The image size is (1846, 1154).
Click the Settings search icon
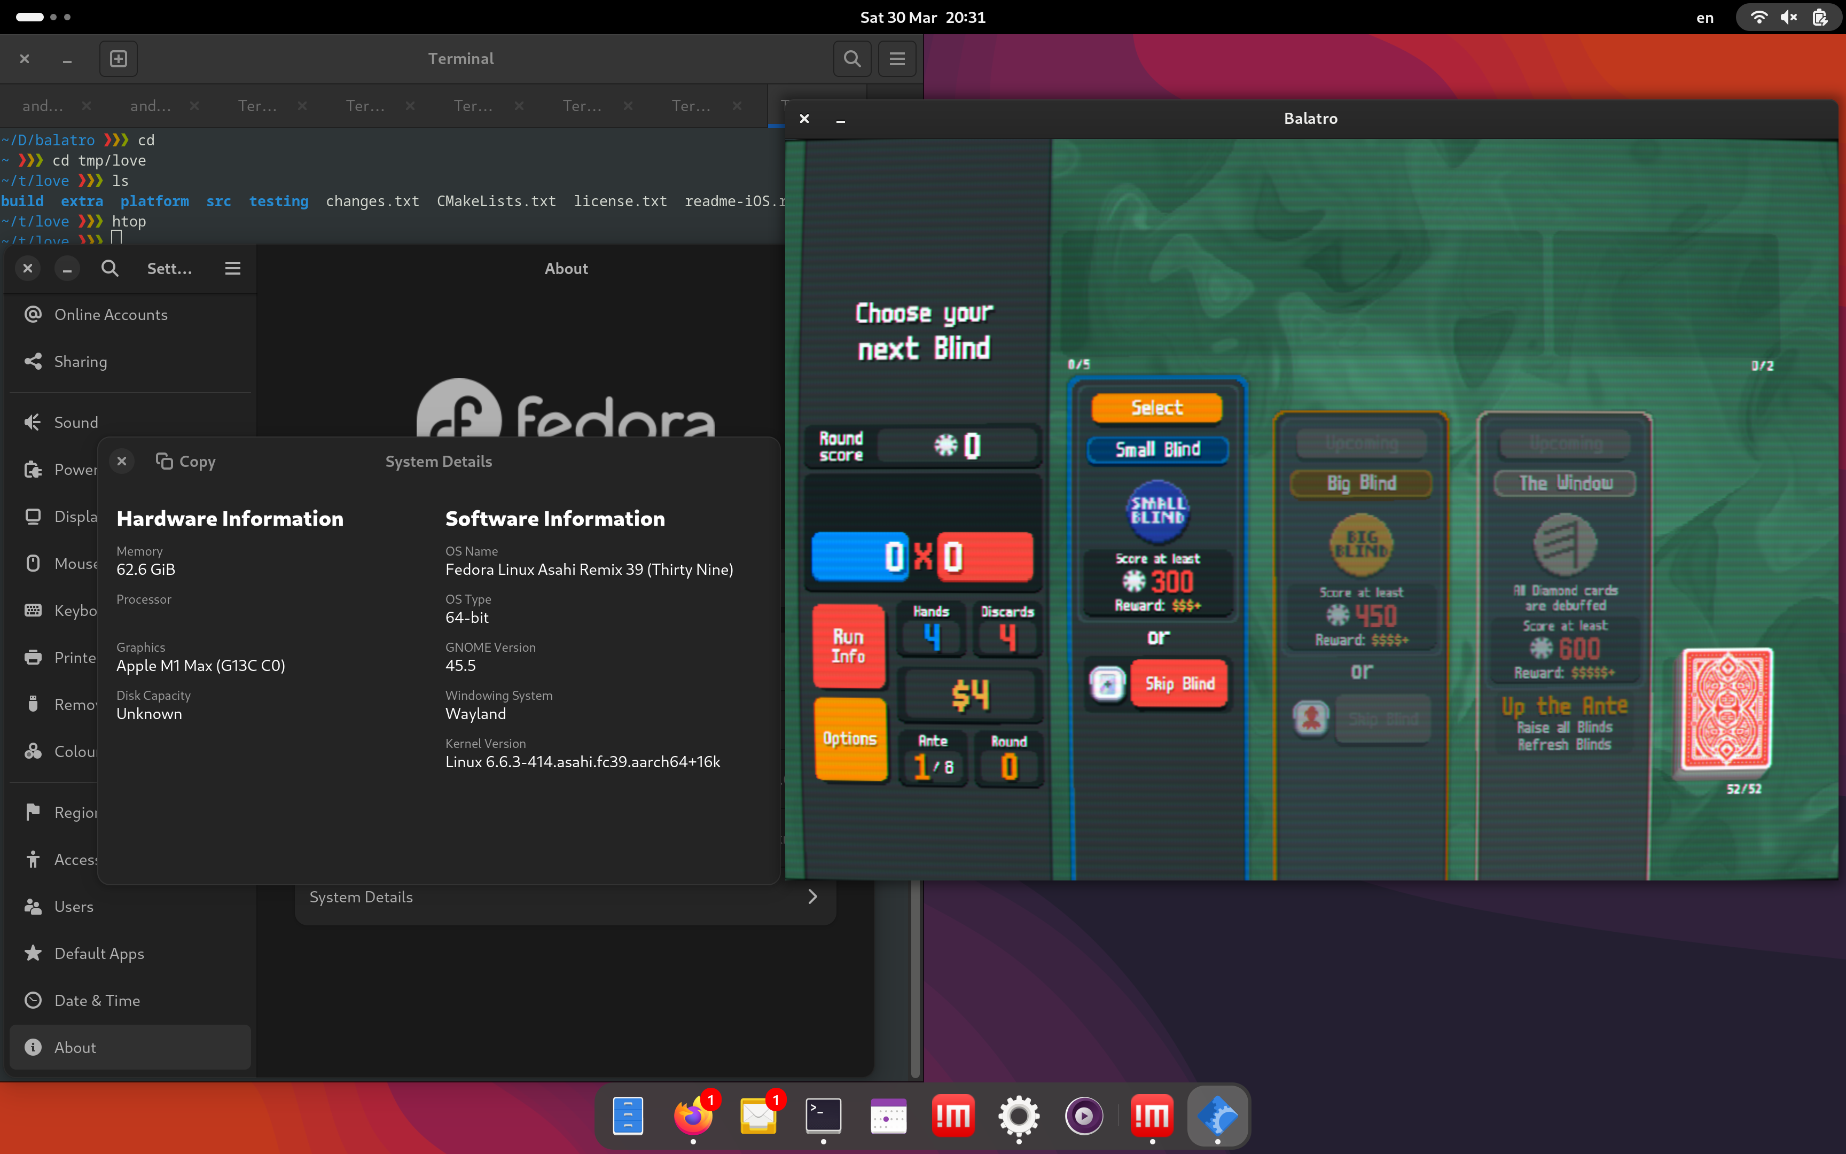click(x=110, y=269)
